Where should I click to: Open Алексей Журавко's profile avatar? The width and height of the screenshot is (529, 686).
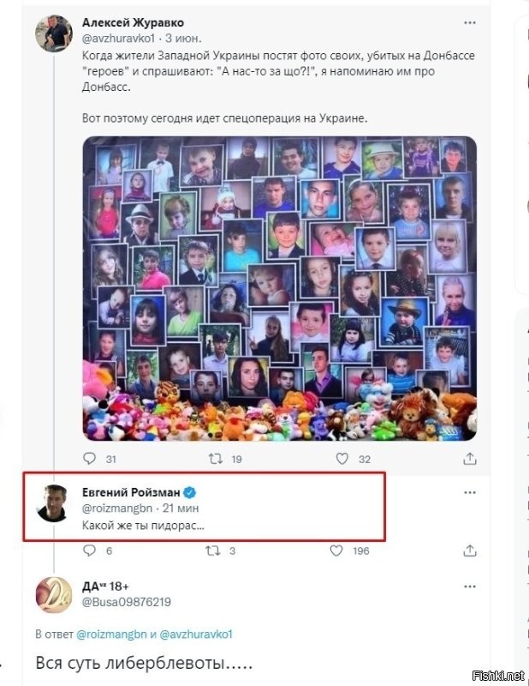[x=54, y=33]
